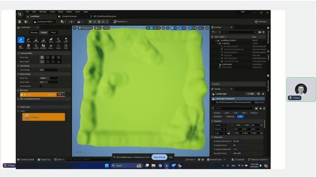
Task: Collapse the Transform section in Details
Action: click(x=212, y=121)
